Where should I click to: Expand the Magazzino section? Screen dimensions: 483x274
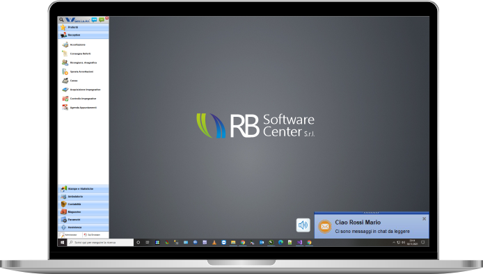click(84, 212)
